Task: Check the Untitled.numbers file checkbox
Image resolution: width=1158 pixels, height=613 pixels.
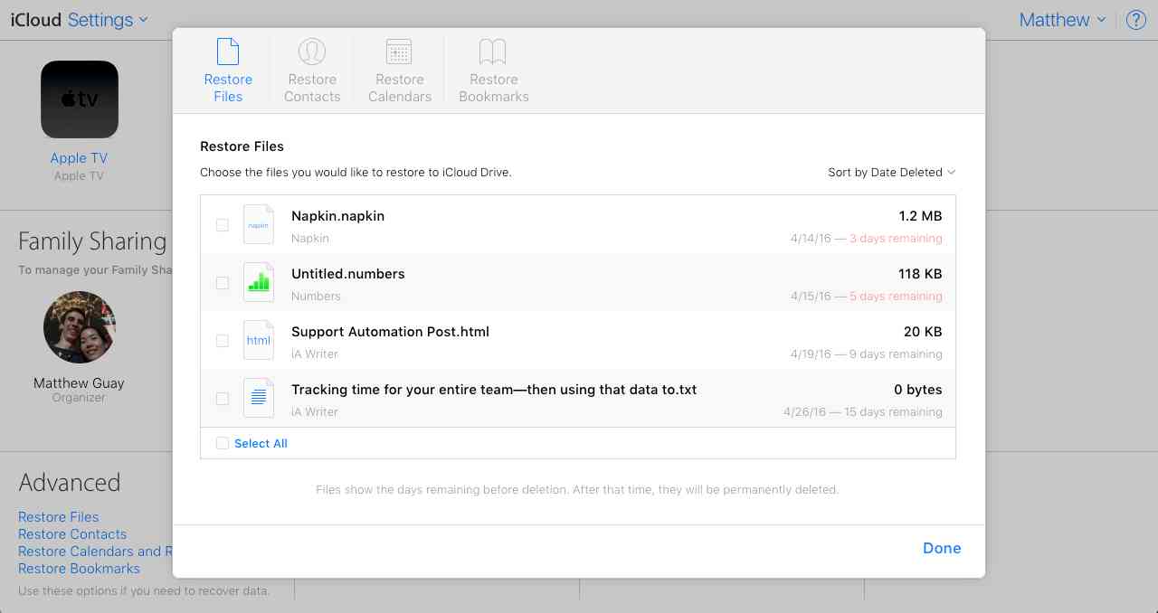Action: point(222,283)
